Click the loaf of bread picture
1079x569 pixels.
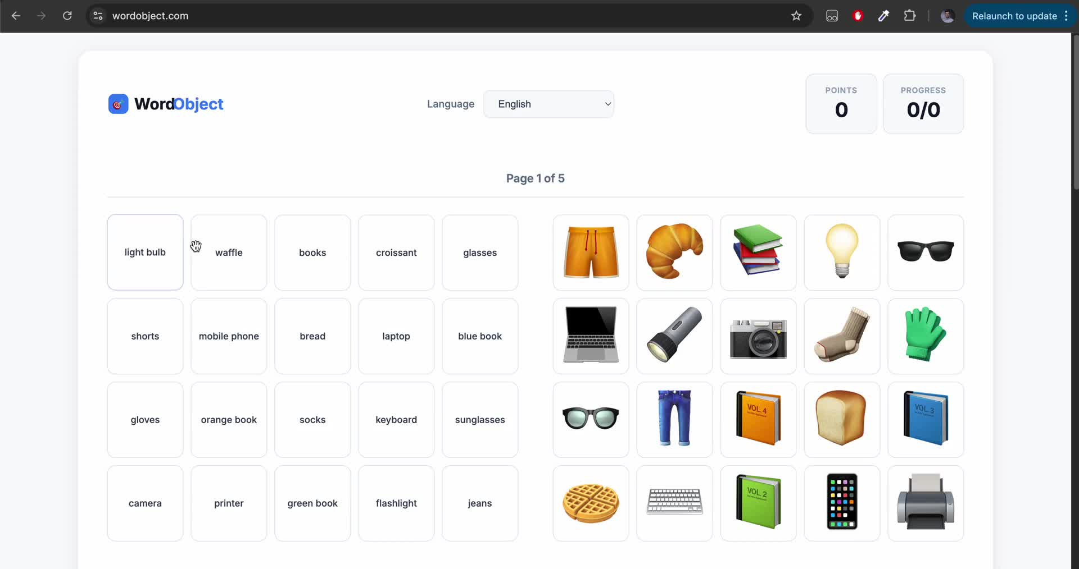tap(842, 420)
